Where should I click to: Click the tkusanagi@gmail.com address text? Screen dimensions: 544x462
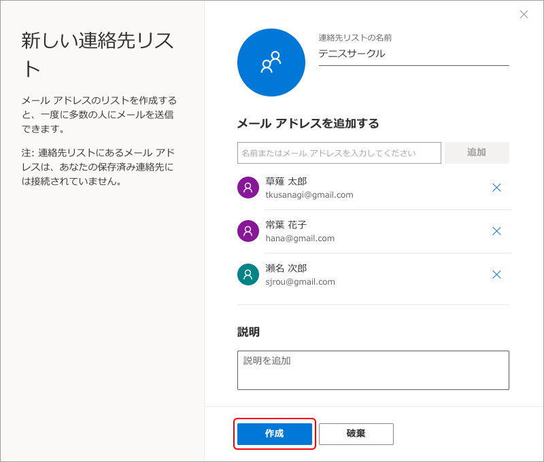[x=309, y=195]
